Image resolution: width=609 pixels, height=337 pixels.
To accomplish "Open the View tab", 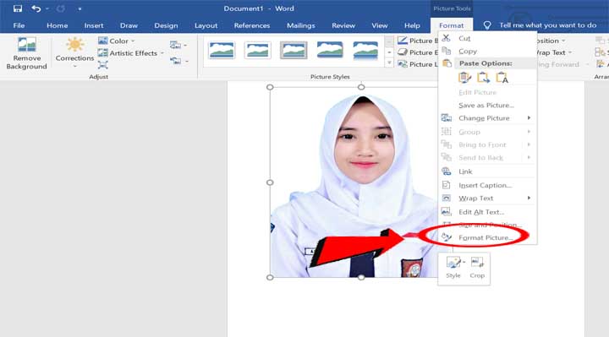I will (x=380, y=25).
